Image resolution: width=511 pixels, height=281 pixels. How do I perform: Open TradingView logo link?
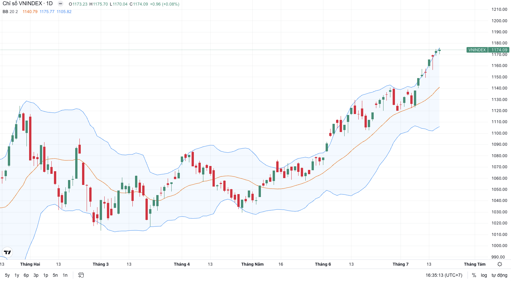pos(7,252)
